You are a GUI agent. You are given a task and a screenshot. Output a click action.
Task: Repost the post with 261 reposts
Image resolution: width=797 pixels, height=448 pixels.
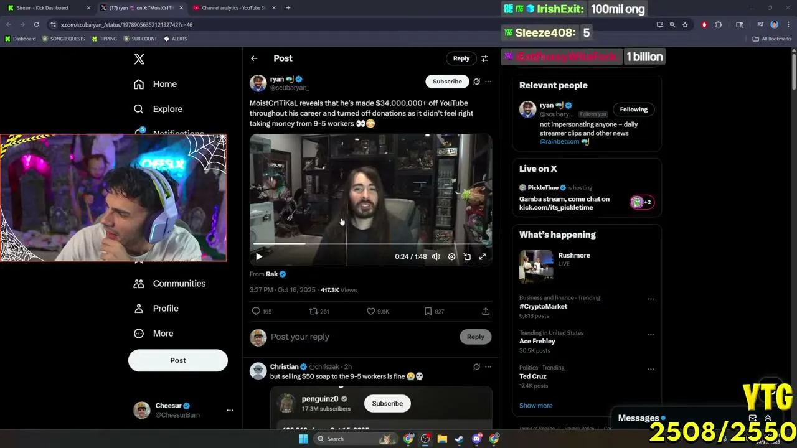(x=314, y=311)
